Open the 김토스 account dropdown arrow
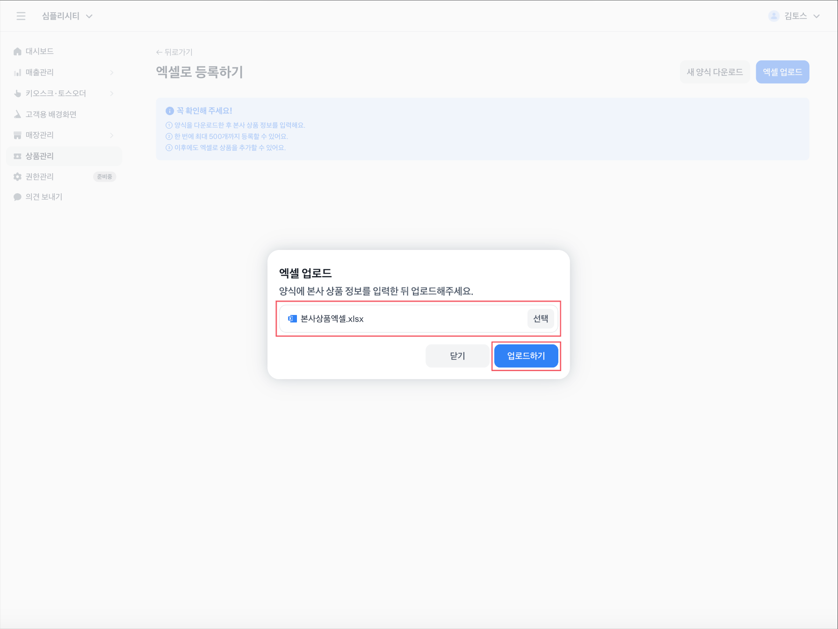Image resolution: width=838 pixels, height=629 pixels. click(x=816, y=16)
